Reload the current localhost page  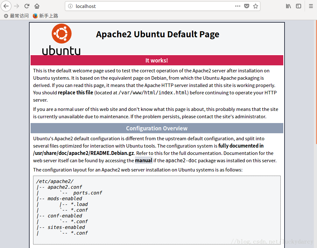(27, 6)
